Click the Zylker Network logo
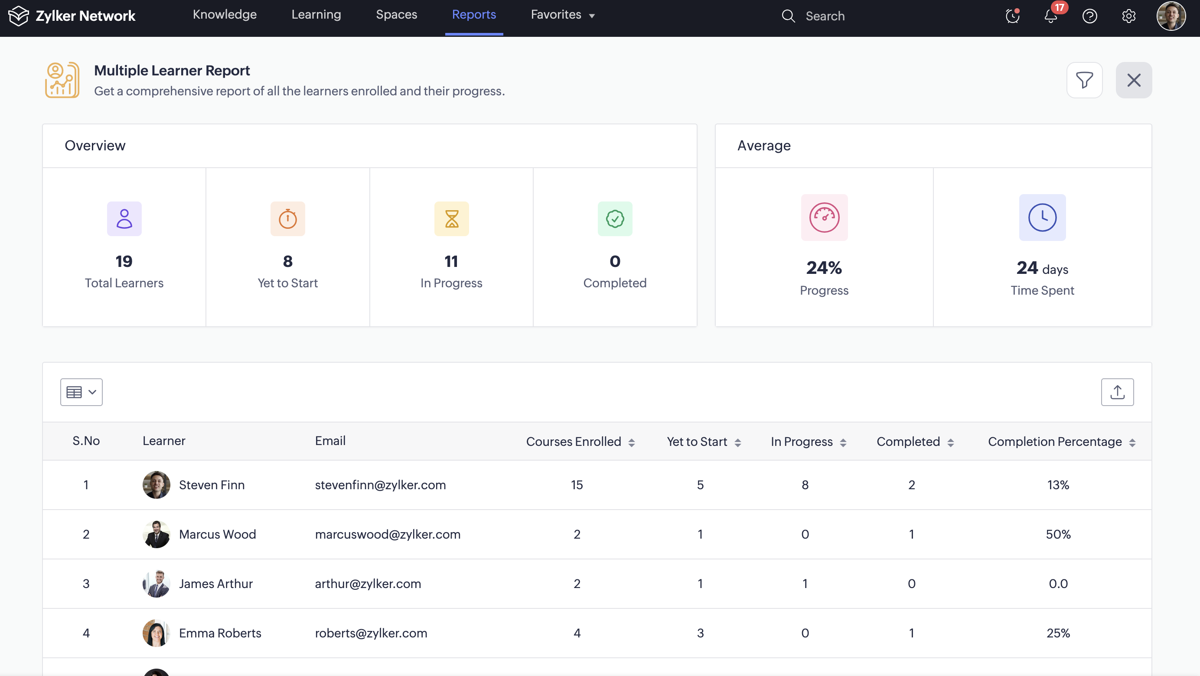The image size is (1200, 676). [x=72, y=16]
